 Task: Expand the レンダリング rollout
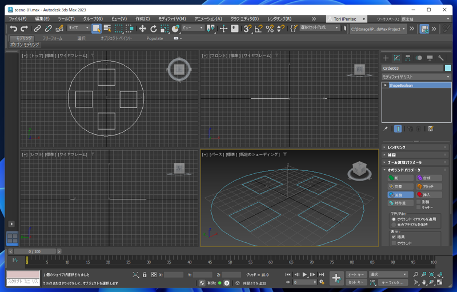pyautogui.click(x=416, y=147)
